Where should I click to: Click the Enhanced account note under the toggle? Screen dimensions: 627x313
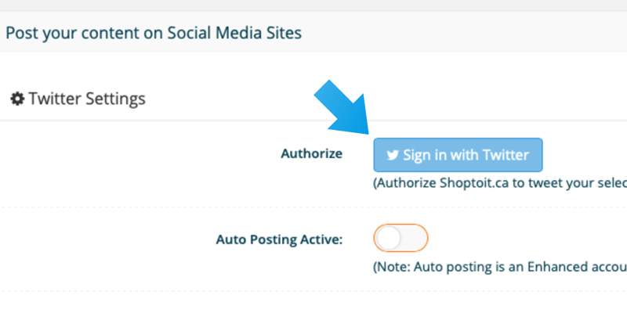[x=500, y=267]
